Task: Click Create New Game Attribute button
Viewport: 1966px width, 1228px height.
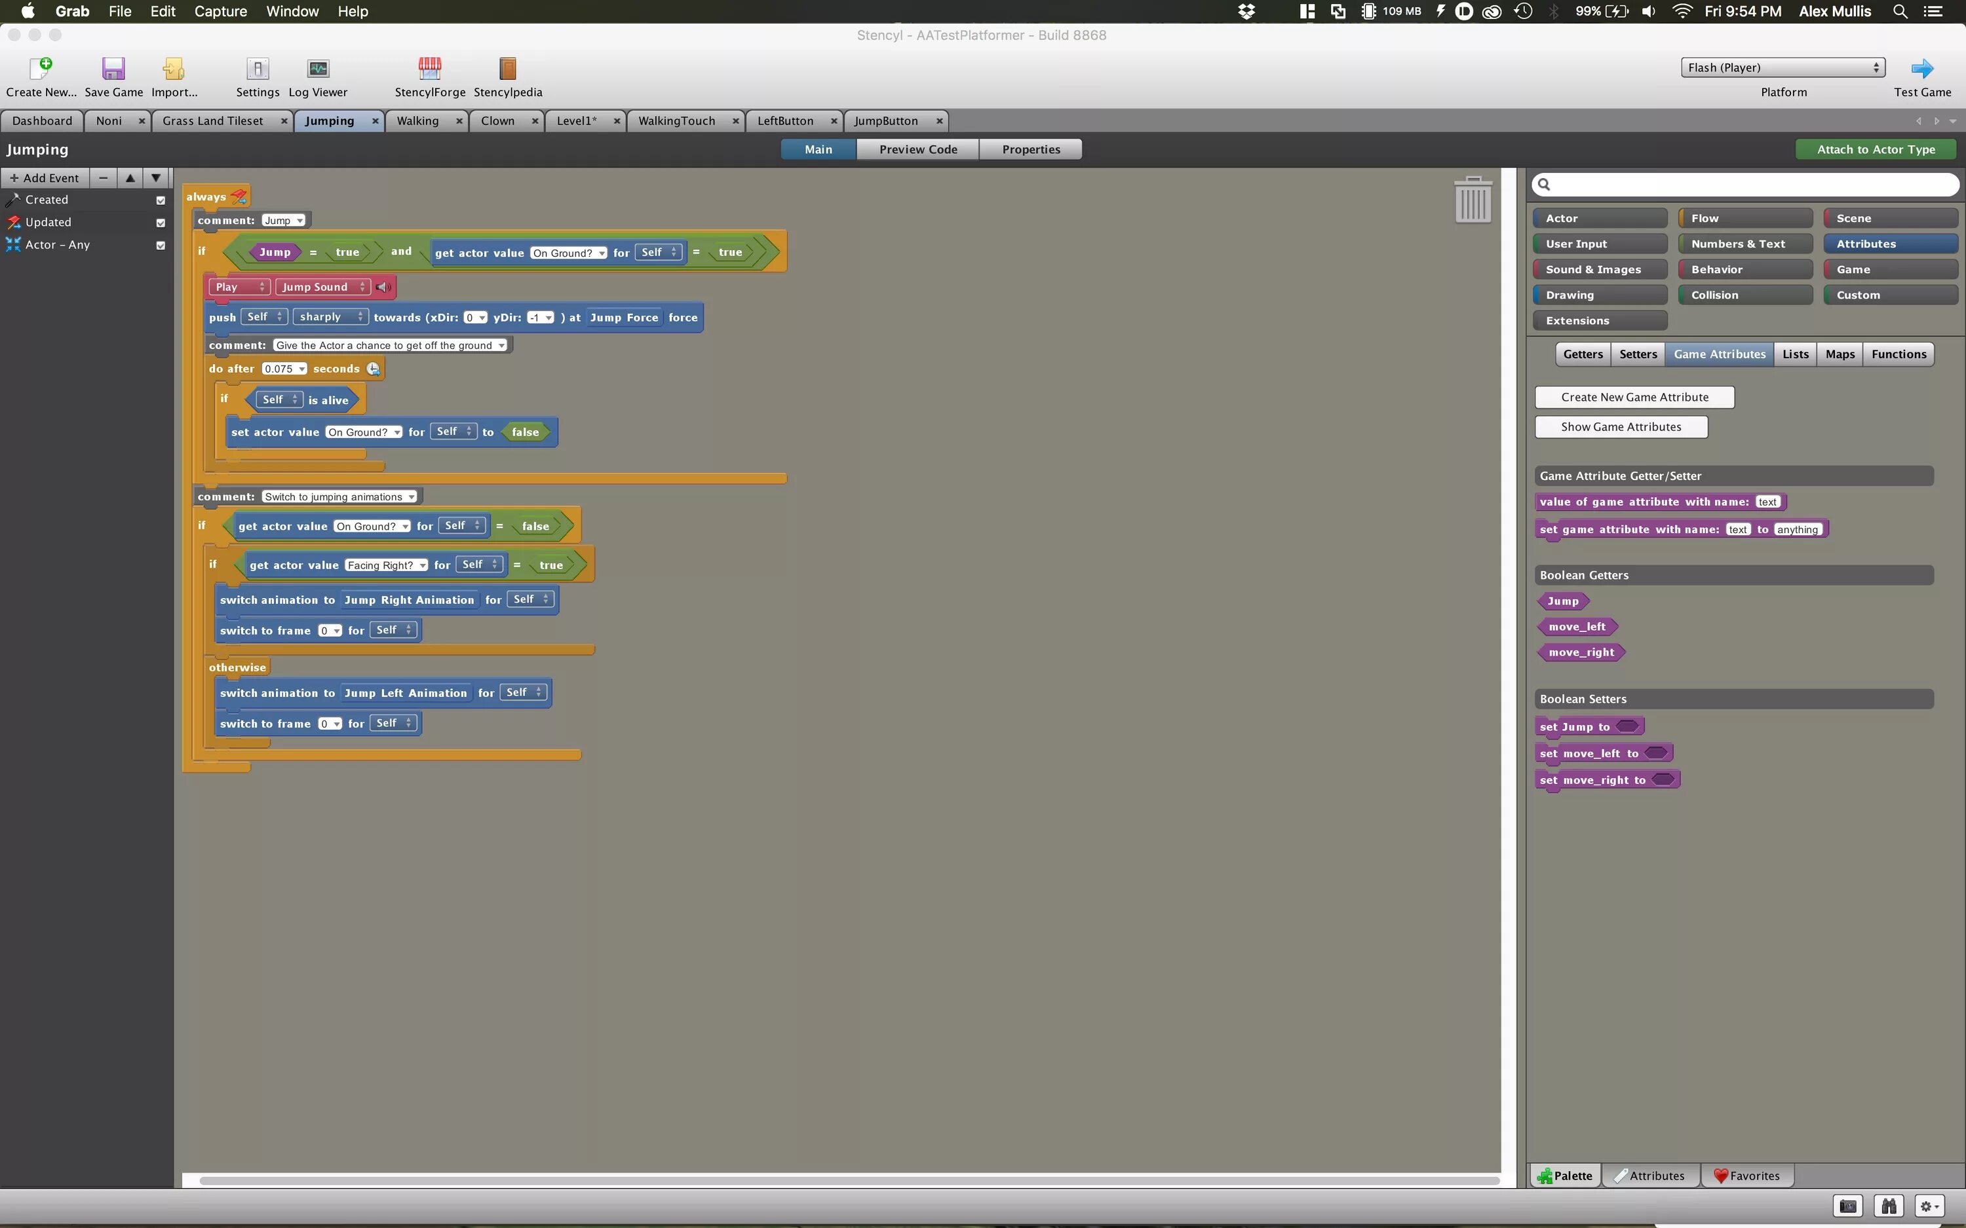Action: tap(1634, 397)
